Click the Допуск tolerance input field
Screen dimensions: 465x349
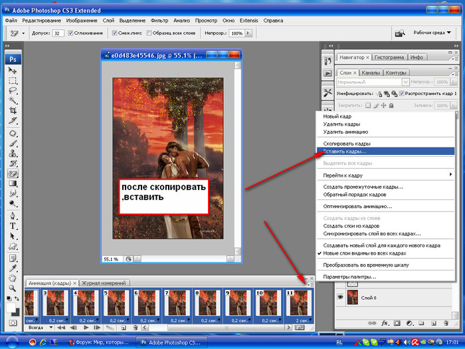[x=58, y=33]
